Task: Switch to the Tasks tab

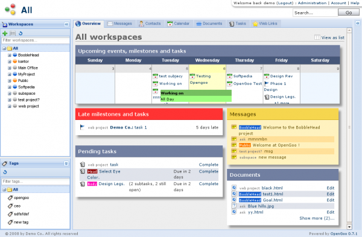Action: (x=238, y=24)
